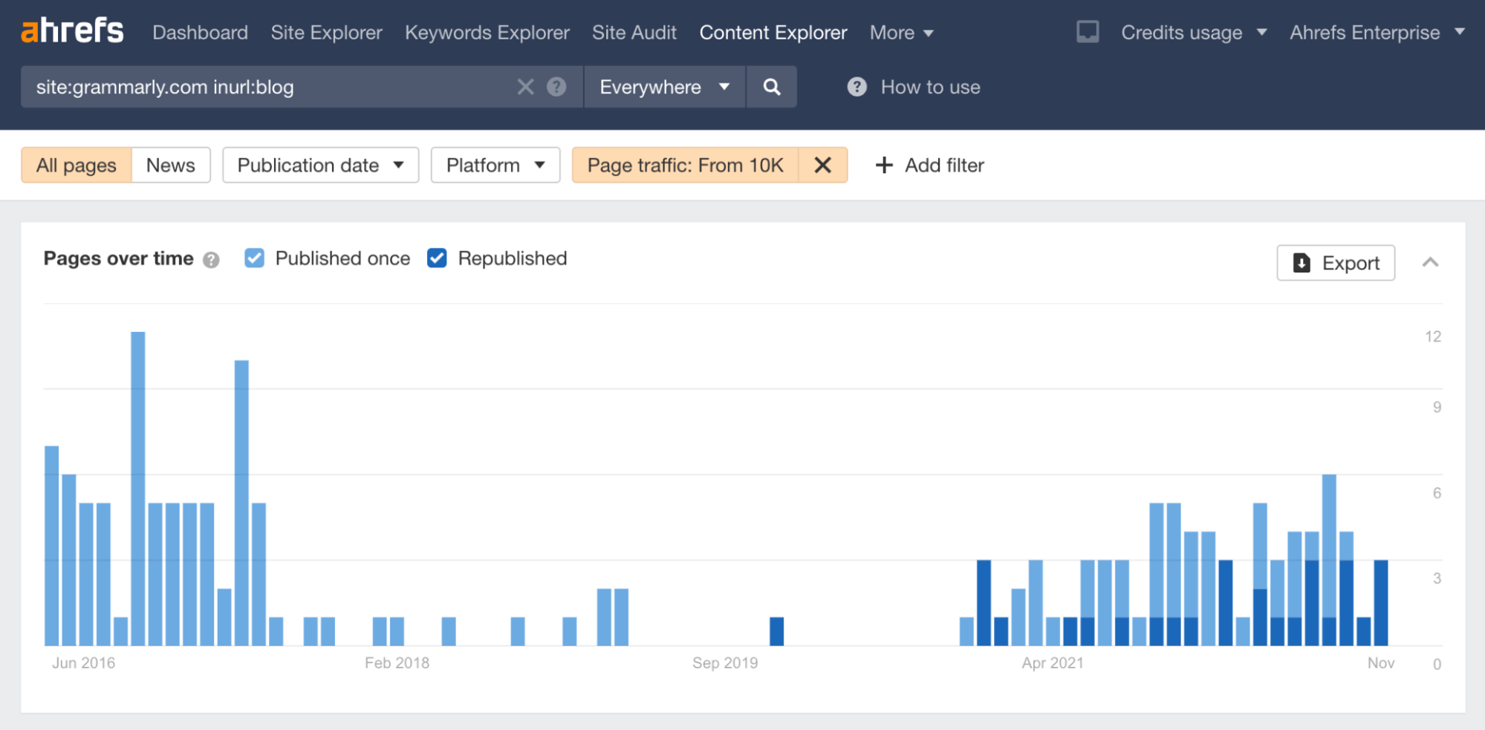Click the magnifying glass search icon

pos(771,87)
